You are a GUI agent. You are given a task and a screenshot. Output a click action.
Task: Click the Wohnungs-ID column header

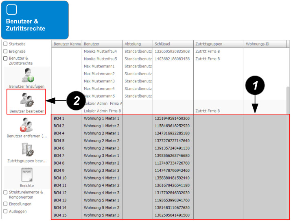265,44
